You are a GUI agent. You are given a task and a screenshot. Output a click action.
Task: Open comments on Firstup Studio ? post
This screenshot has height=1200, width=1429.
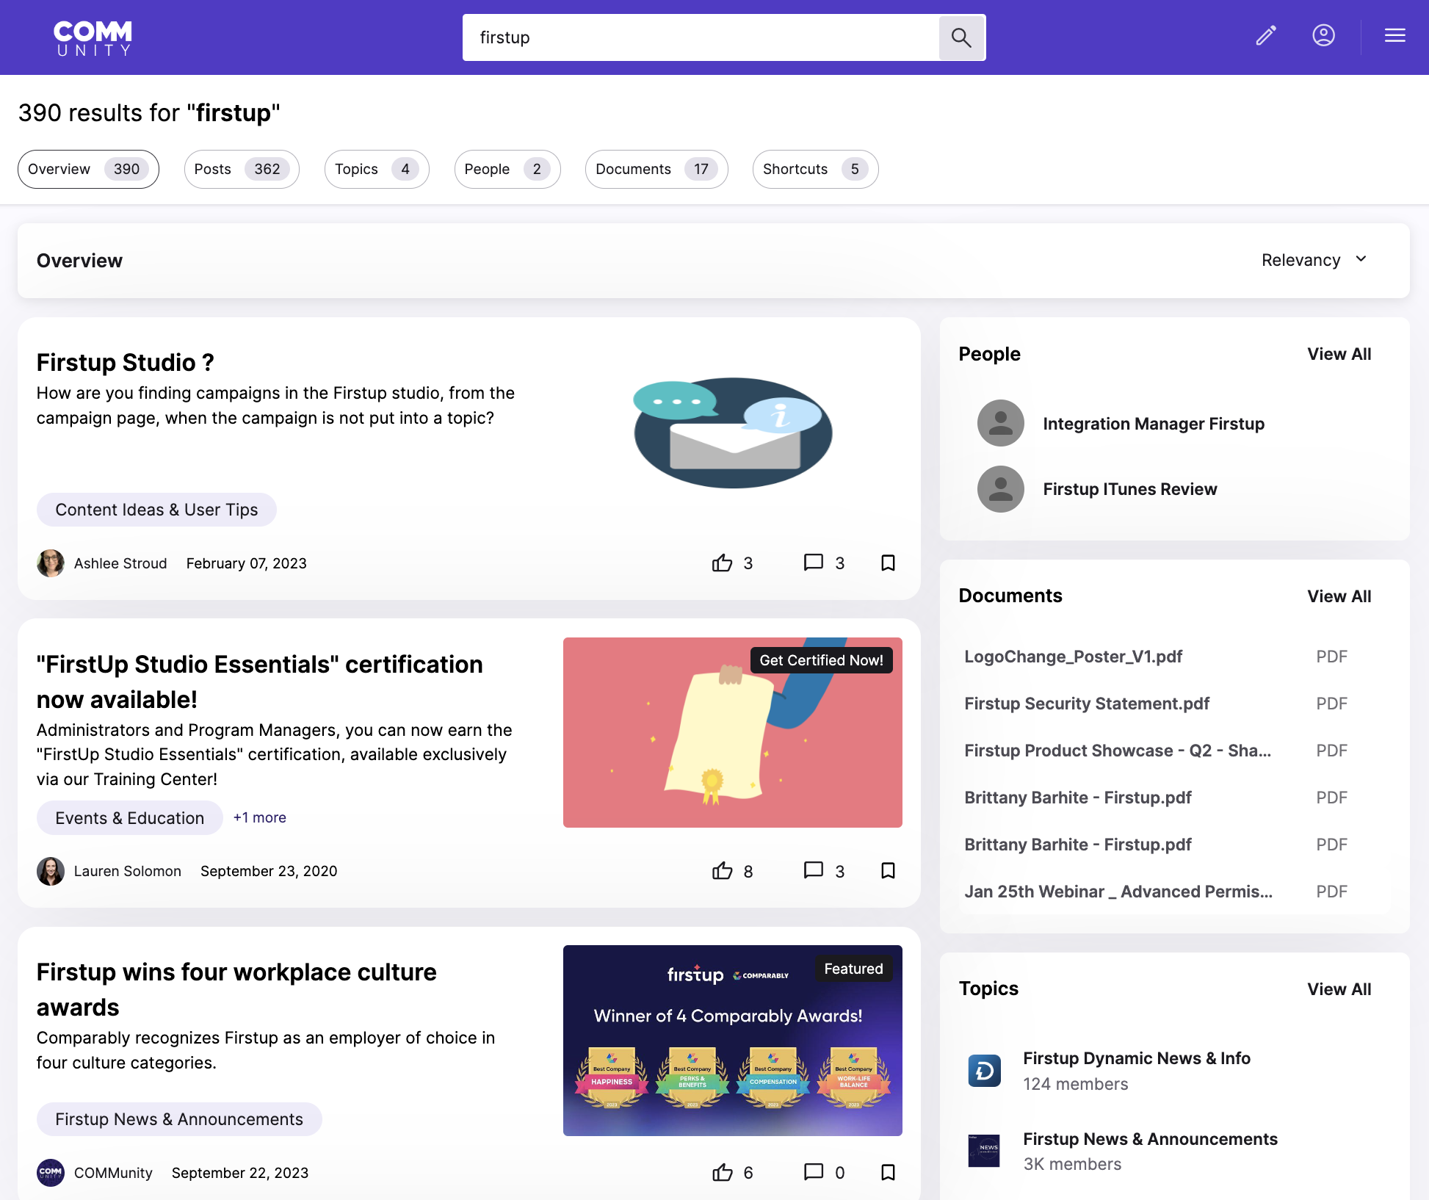click(814, 563)
